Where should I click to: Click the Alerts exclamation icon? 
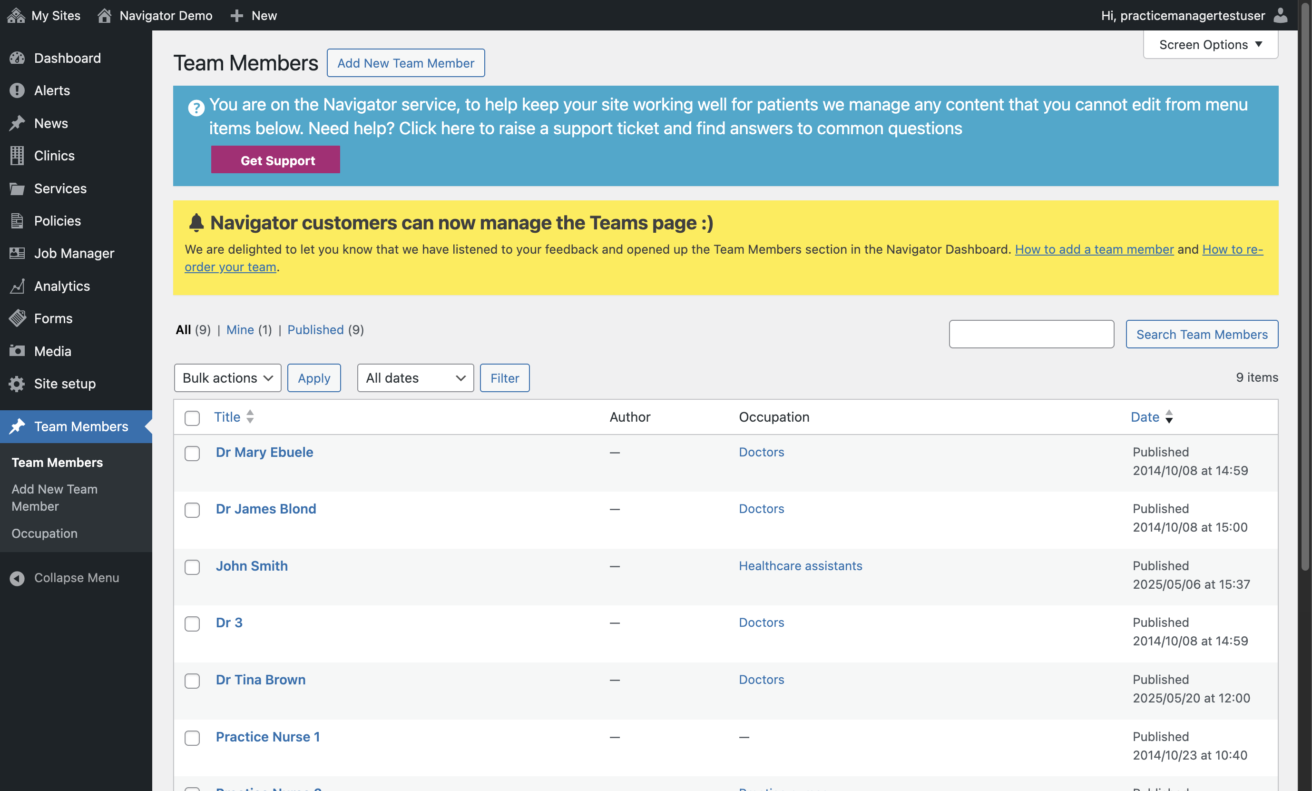pyautogui.click(x=17, y=90)
